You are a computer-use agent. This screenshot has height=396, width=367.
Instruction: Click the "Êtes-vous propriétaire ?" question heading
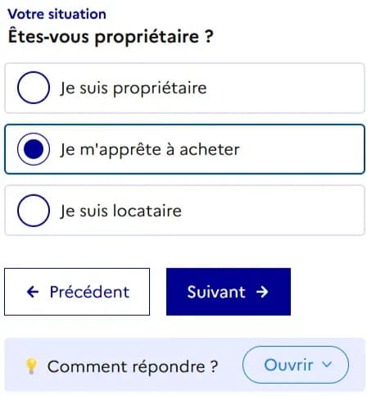111,36
